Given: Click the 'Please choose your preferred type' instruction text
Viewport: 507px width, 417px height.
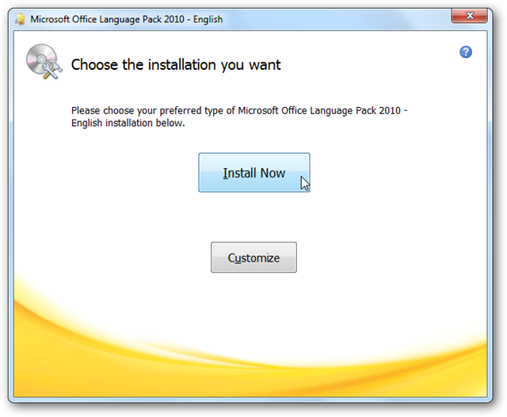Looking at the screenshot, I should [239, 117].
